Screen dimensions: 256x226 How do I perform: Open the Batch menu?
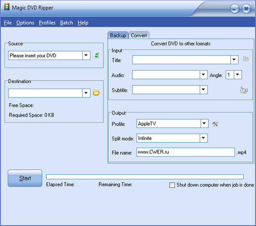[66, 22]
